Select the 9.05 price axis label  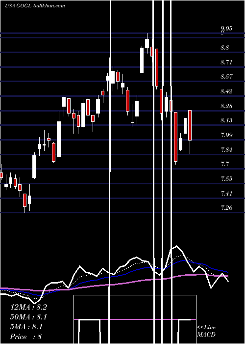coord(226,29)
